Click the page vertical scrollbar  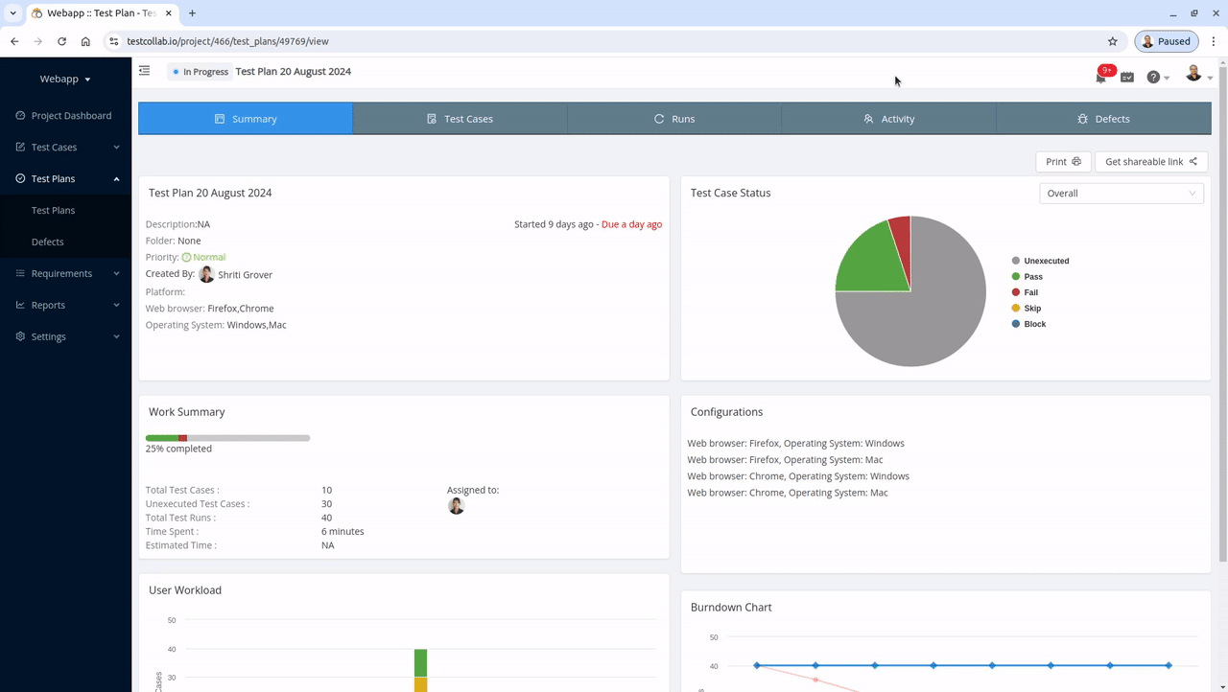click(x=1222, y=316)
